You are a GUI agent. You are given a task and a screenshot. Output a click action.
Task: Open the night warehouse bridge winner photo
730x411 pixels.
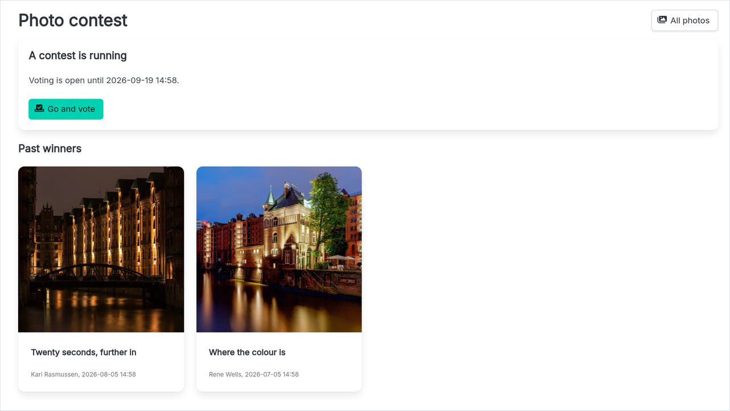tap(101, 249)
